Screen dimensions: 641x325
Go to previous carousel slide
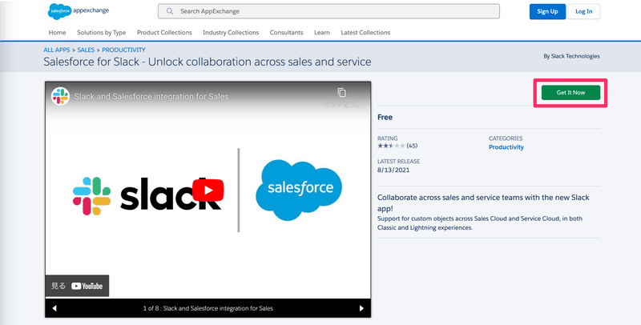[x=54, y=308]
